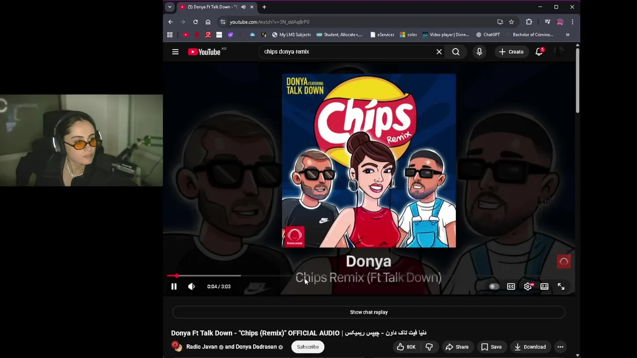Click the channel avatar beside Radio Javan

pyautogui.click(x=176, y=346)
